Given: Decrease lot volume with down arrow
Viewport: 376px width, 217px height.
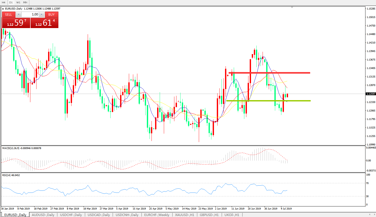Looking at the screenshot, I should point(19,14).
